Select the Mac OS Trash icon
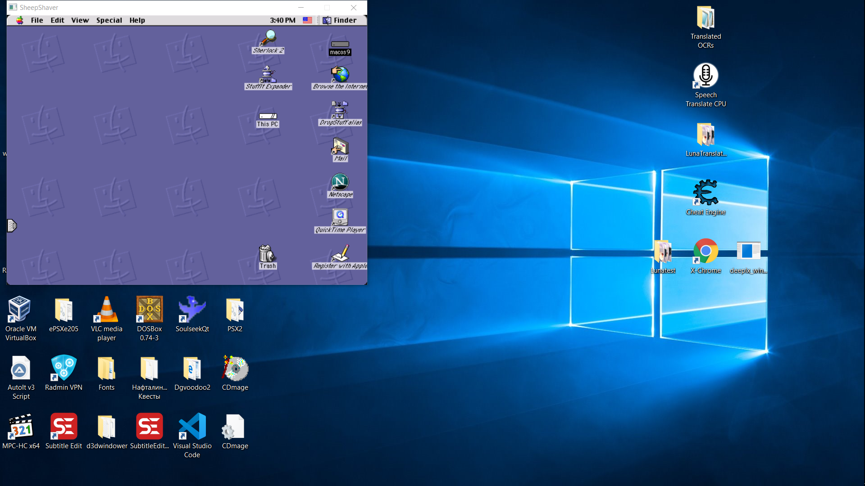 click(x=267, y=254)
